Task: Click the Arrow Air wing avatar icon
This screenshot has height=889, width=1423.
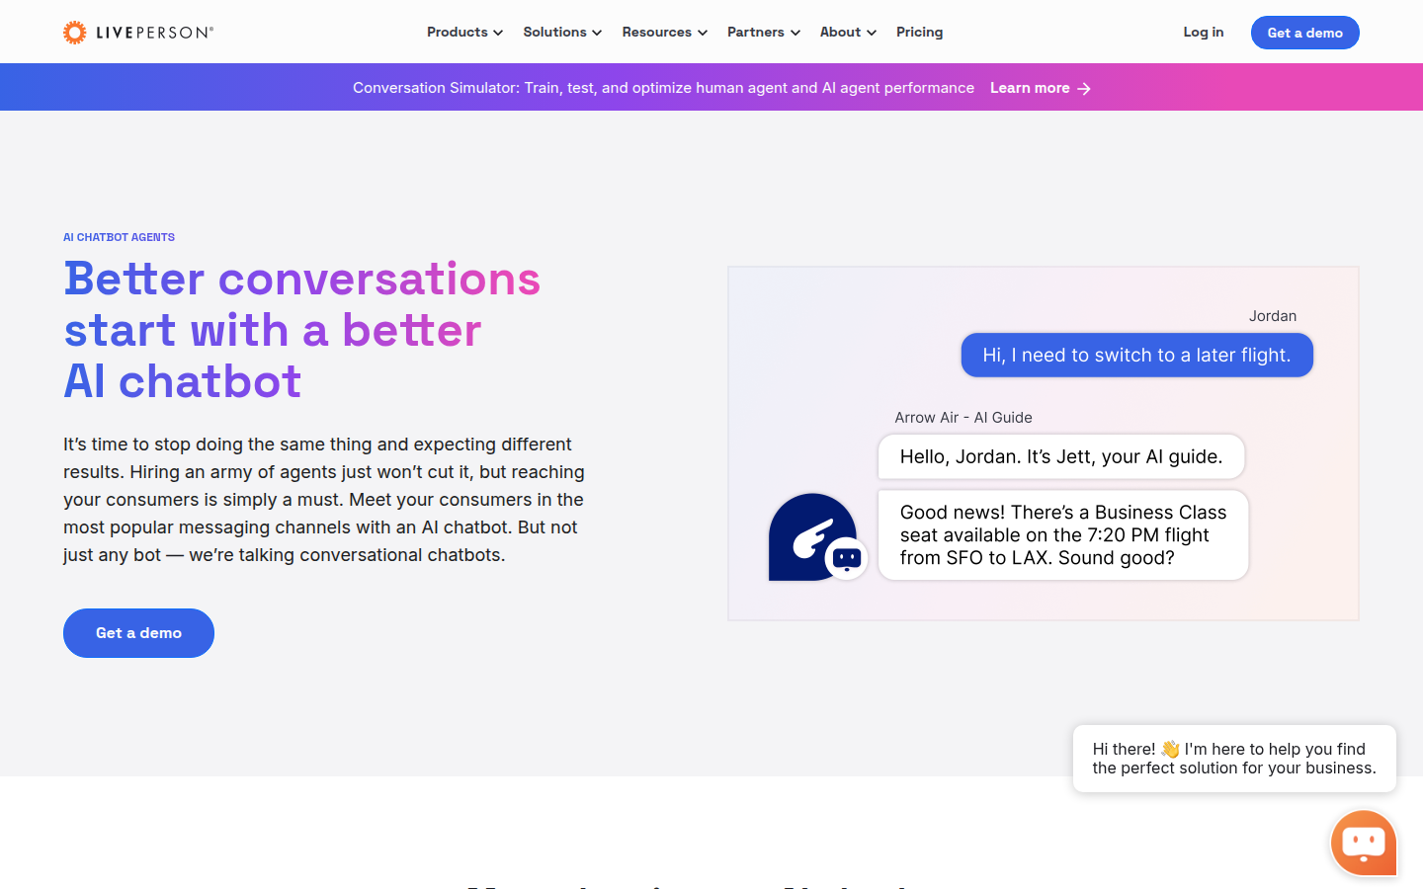Action: [x=808, y=534]
